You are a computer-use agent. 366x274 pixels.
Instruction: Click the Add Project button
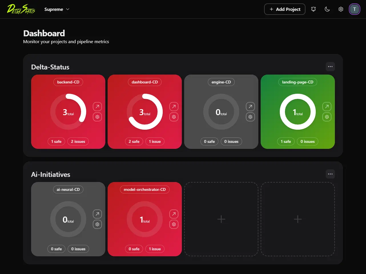pos(284,9)
